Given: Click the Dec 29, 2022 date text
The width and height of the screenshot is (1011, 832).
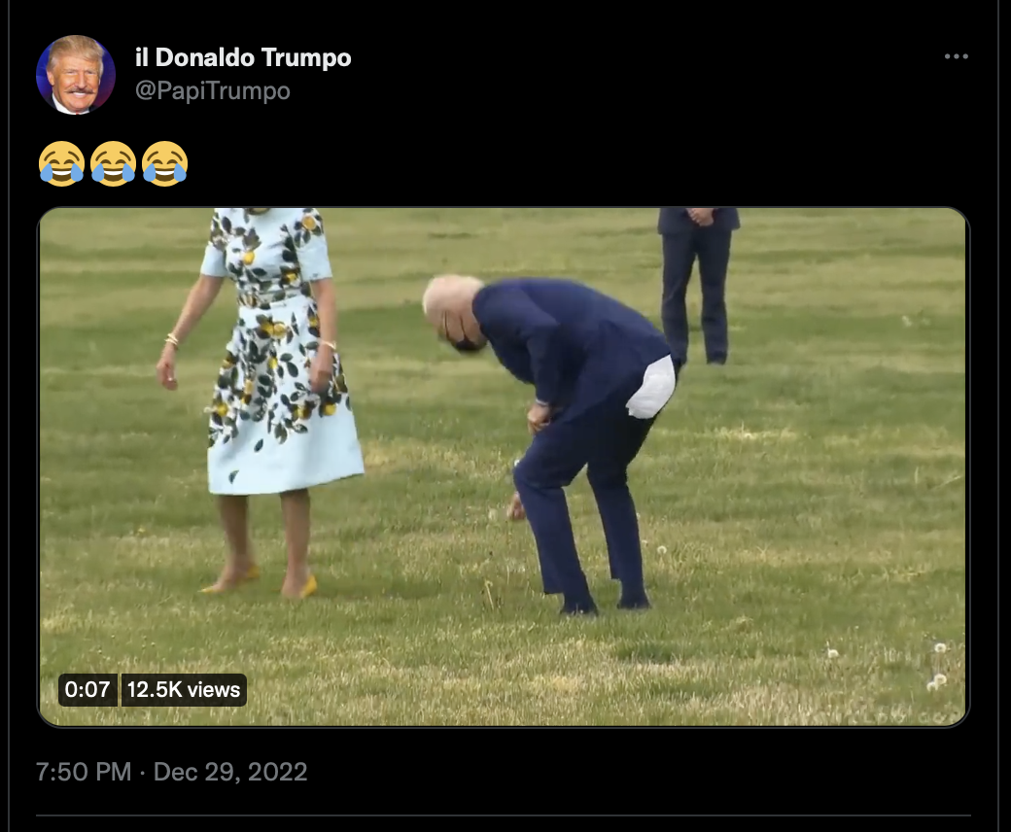Looking at the screenshot, I should pos(230,772).
